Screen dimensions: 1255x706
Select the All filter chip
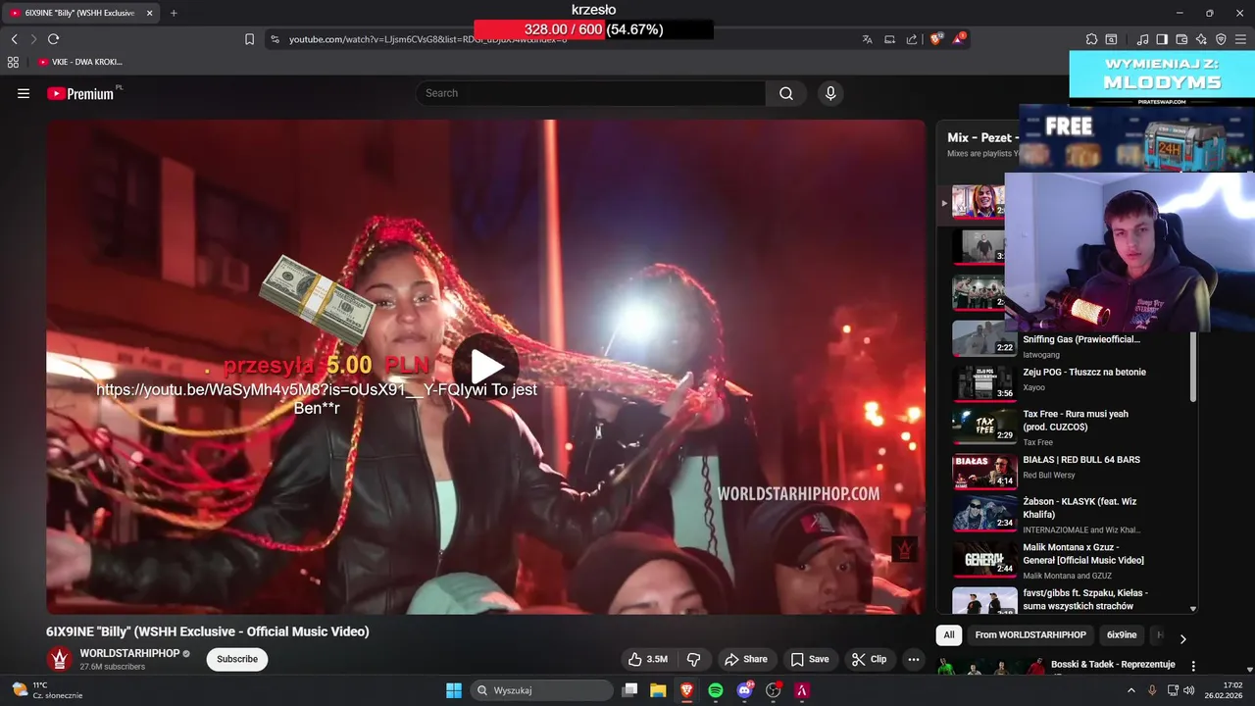coord(949,635)
